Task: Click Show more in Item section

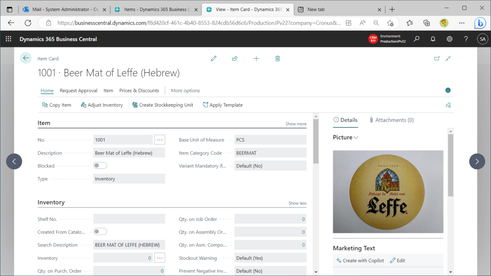Action: (296, 124)
